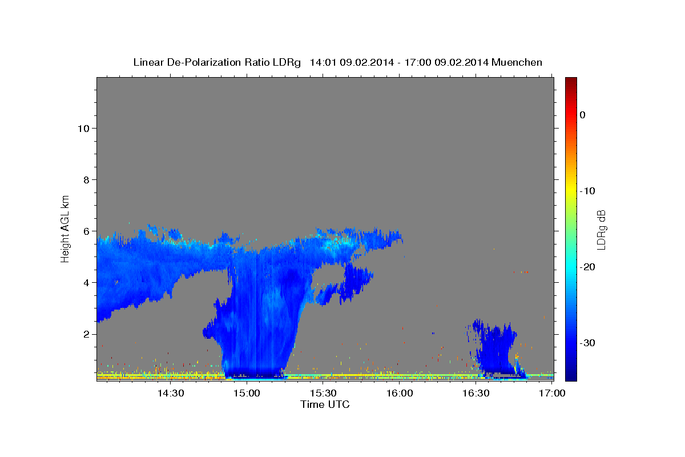The width and height of the screenshot is (685, 457).
Task: Click the height tick label 8
Action: click(x=86, y=179)
